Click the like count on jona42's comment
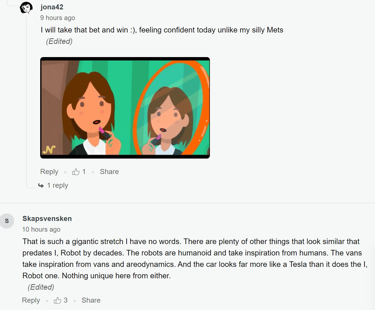Viewport: 375px width, 310px height. pos(84,172)
